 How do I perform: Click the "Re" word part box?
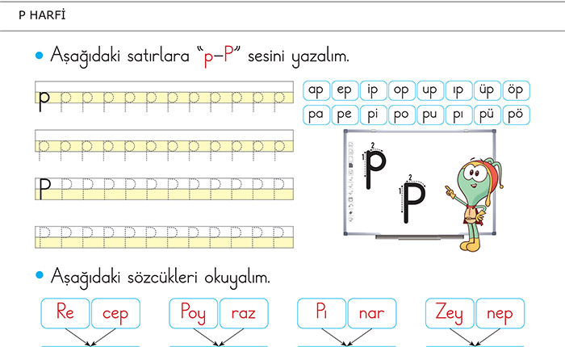(x=65, y=312)
